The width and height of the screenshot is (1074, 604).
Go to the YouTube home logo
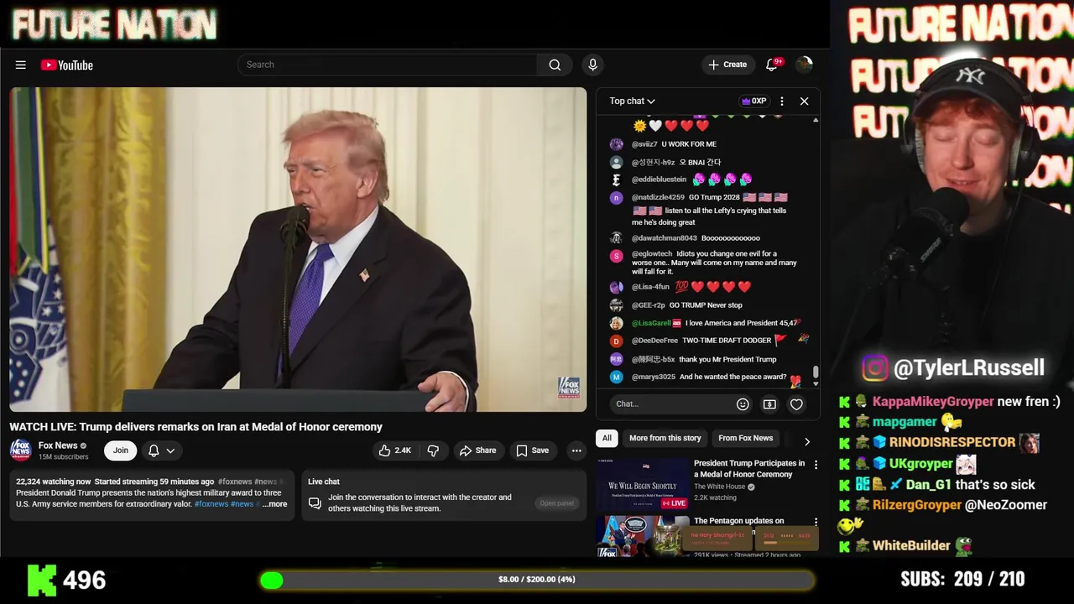(x=67, y=65)
